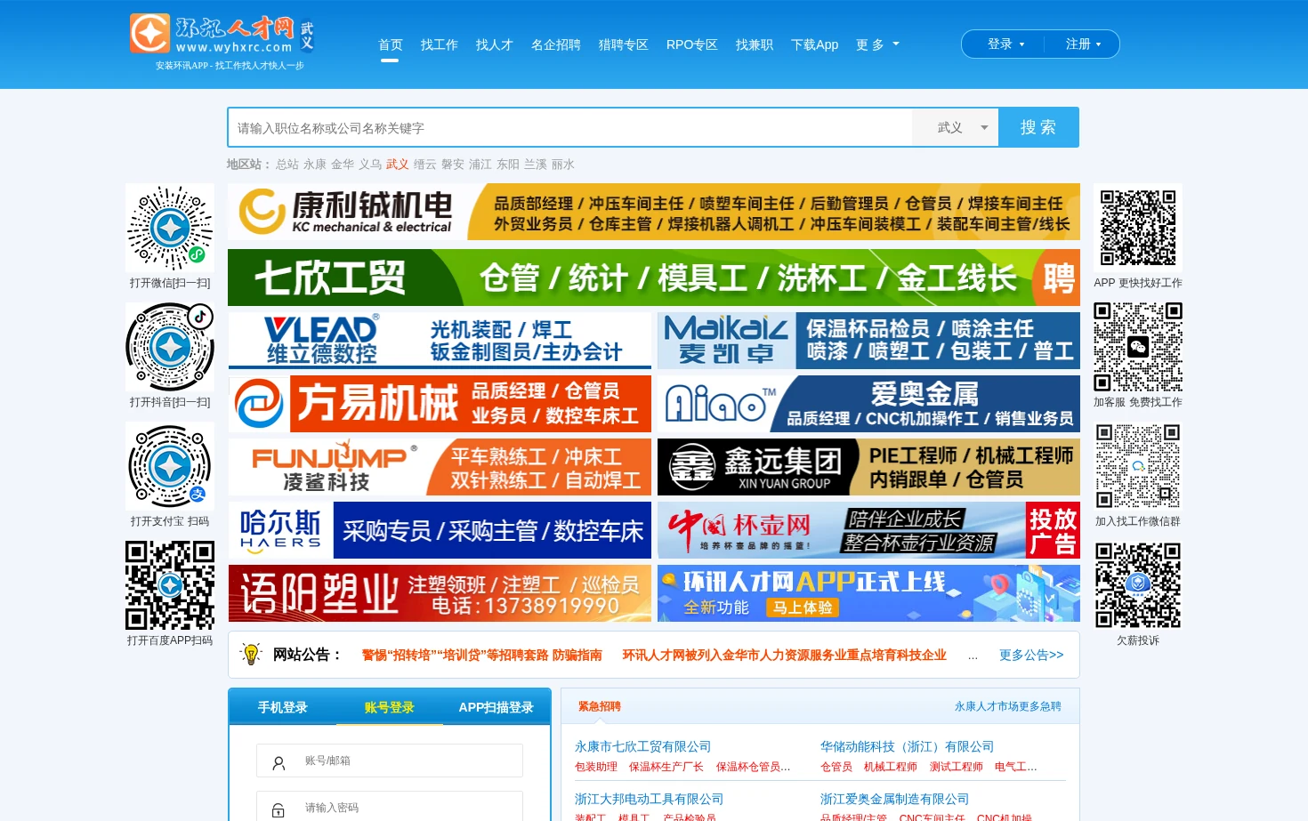1308x821 pixels.
Task: Open the Aiao 爱奥金属 banner
Action: pos(868,404)
